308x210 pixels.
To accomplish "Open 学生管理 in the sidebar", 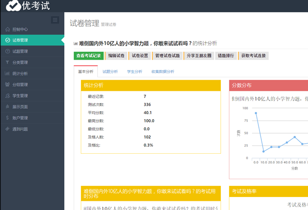I will [32, 96].
